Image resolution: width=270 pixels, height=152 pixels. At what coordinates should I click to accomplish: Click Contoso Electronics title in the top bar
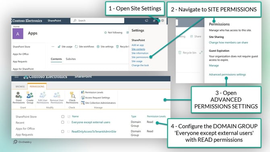[27, 21]
